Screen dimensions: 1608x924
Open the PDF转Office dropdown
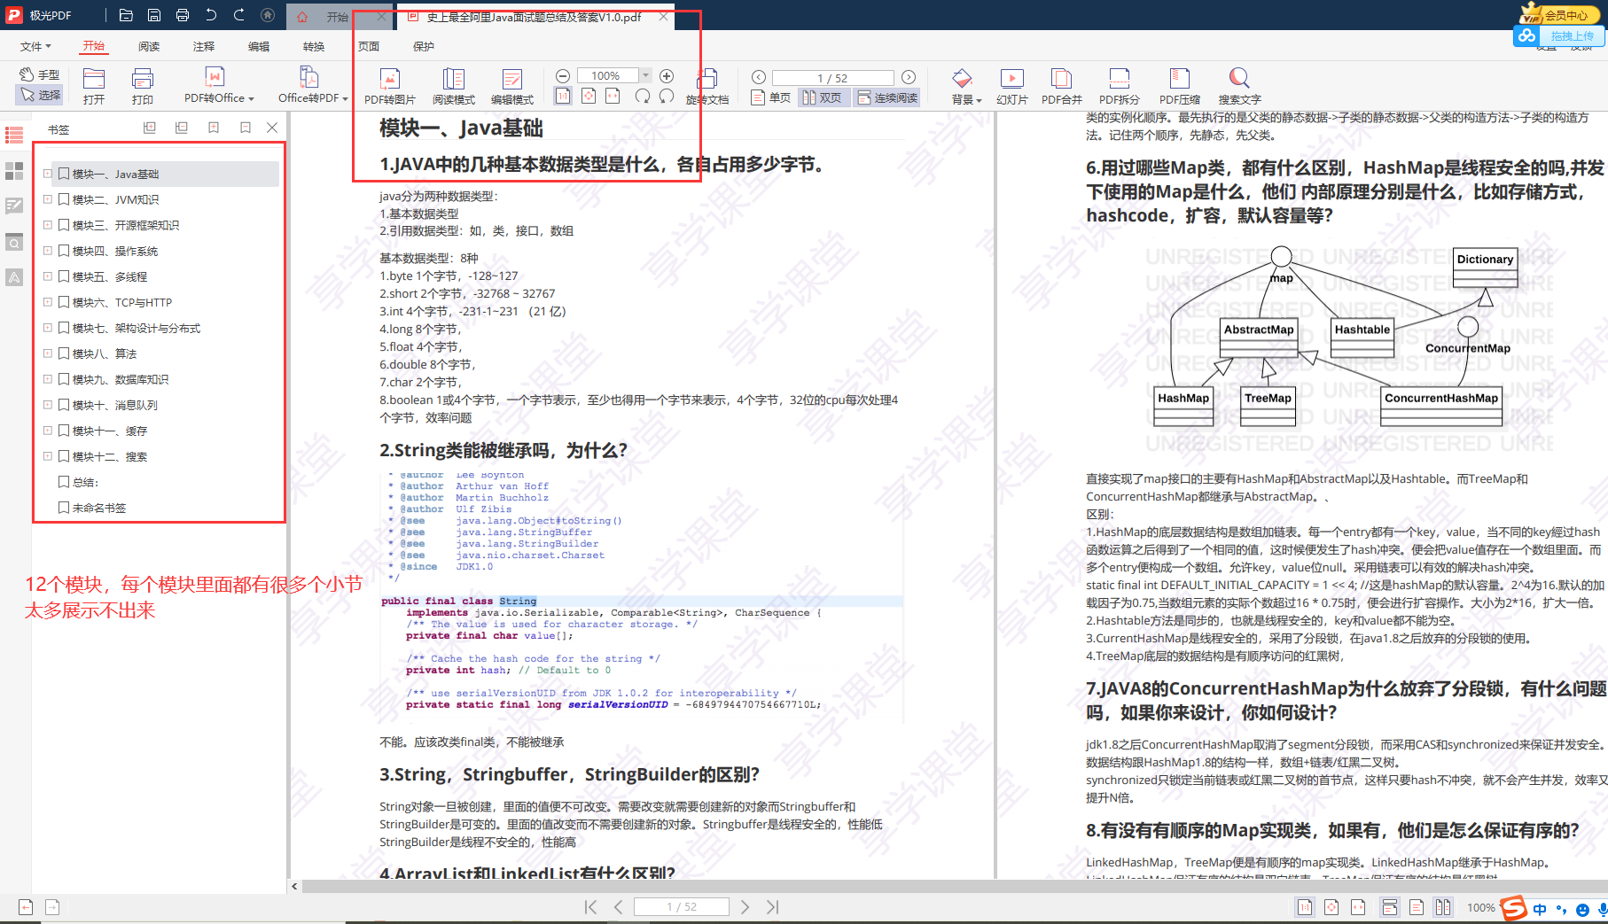click(219, 86)
